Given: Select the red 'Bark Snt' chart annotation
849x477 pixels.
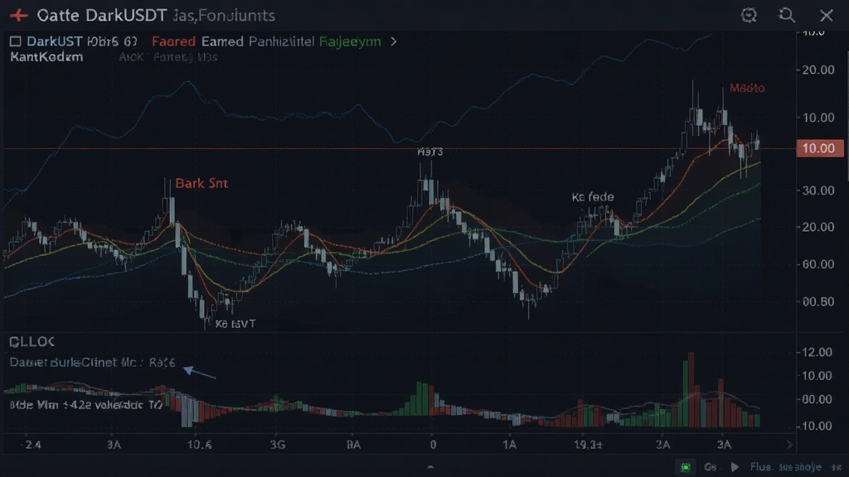Looking at the screenshot, I should pyautogui.click(x=201, y=183).
